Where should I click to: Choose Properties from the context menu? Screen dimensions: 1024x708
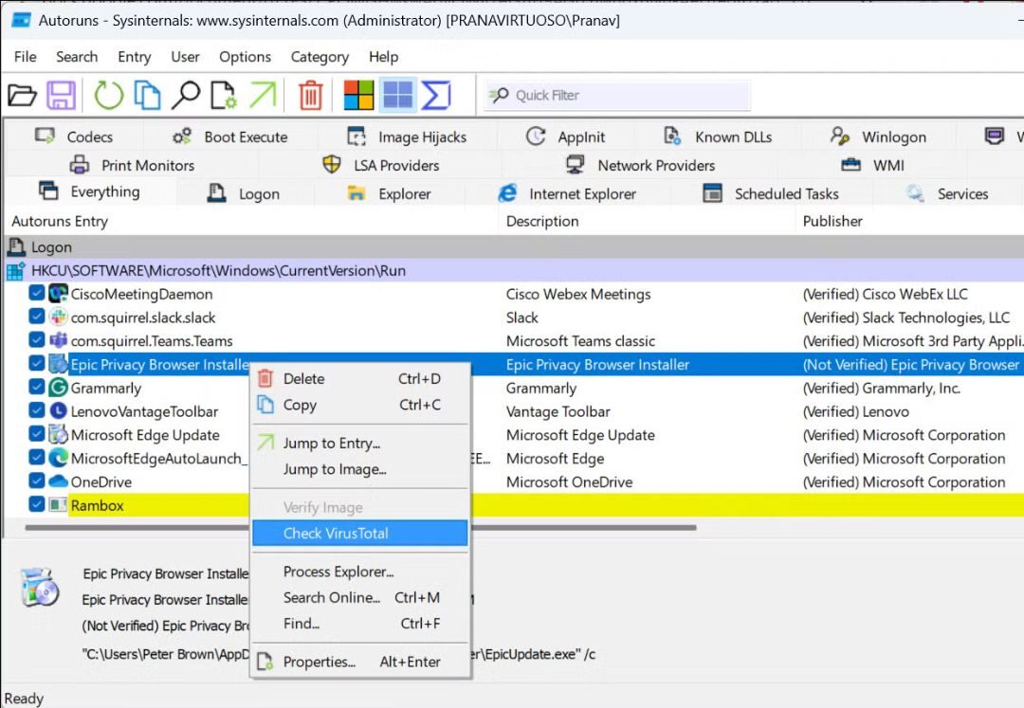pyautogui.click(x=319, y=662)
